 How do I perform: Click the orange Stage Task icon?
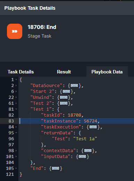[x=15, y=31]
